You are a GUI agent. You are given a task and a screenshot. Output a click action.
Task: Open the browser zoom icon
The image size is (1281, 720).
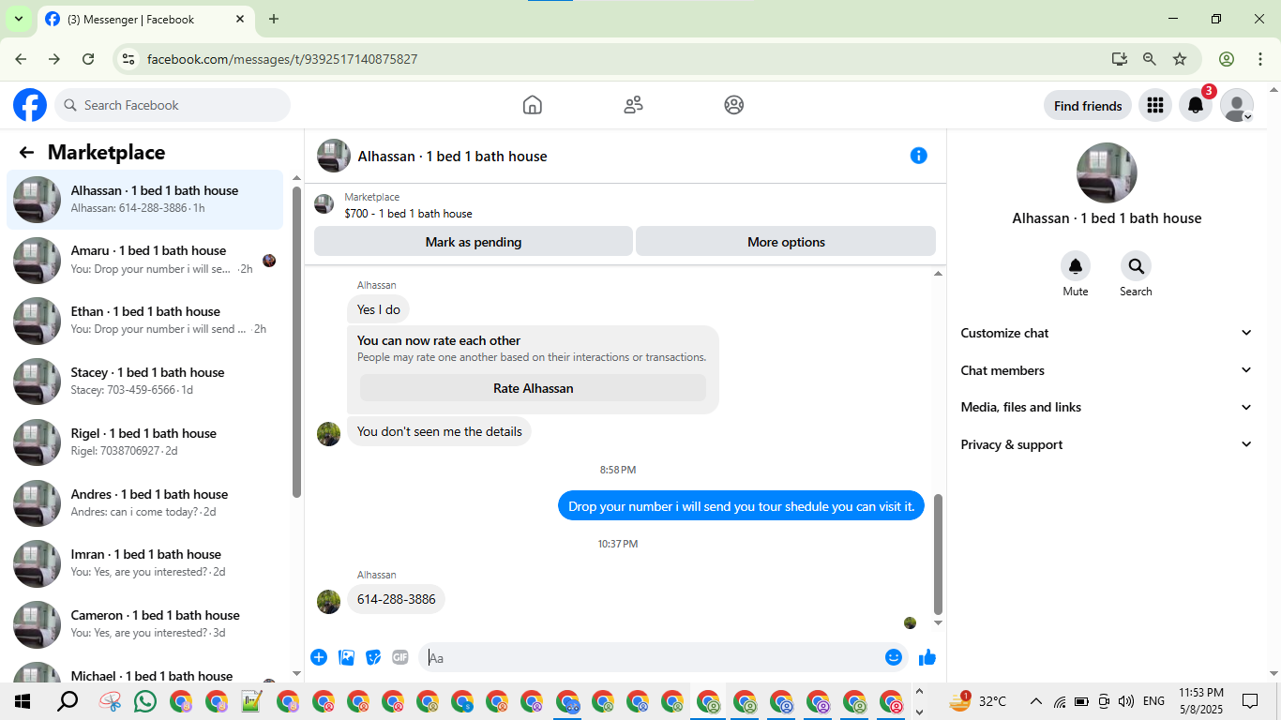click(x=1150, y=59)
